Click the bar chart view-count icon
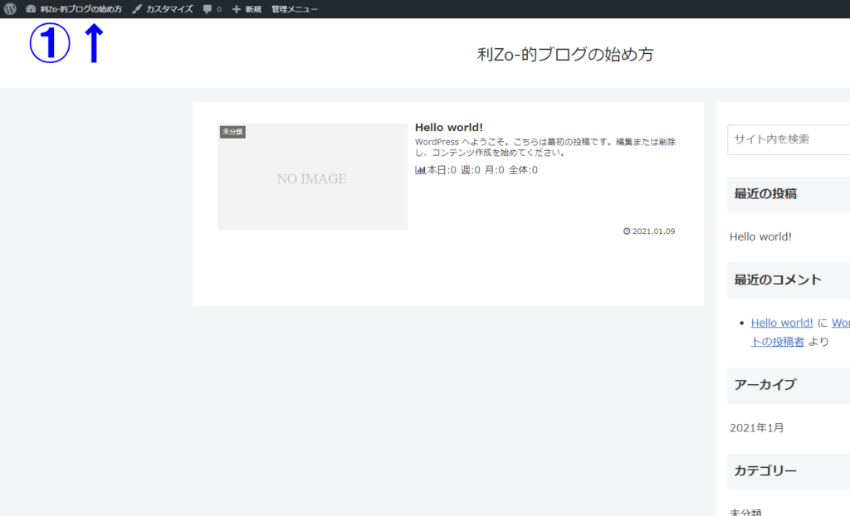Image resolution: width=850 pixels, height=516 pixels. (420, 170)
